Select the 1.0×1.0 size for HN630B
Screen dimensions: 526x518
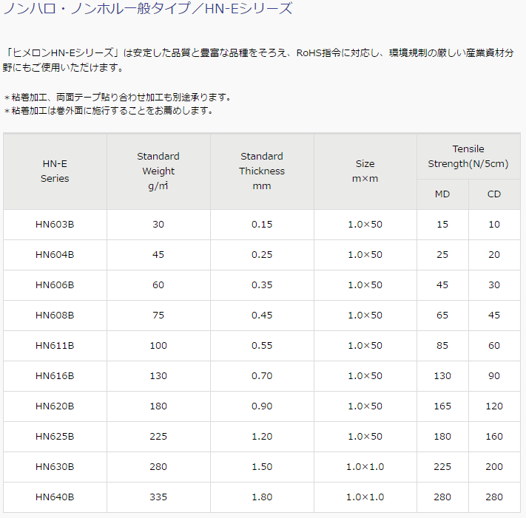coord(365,467)
